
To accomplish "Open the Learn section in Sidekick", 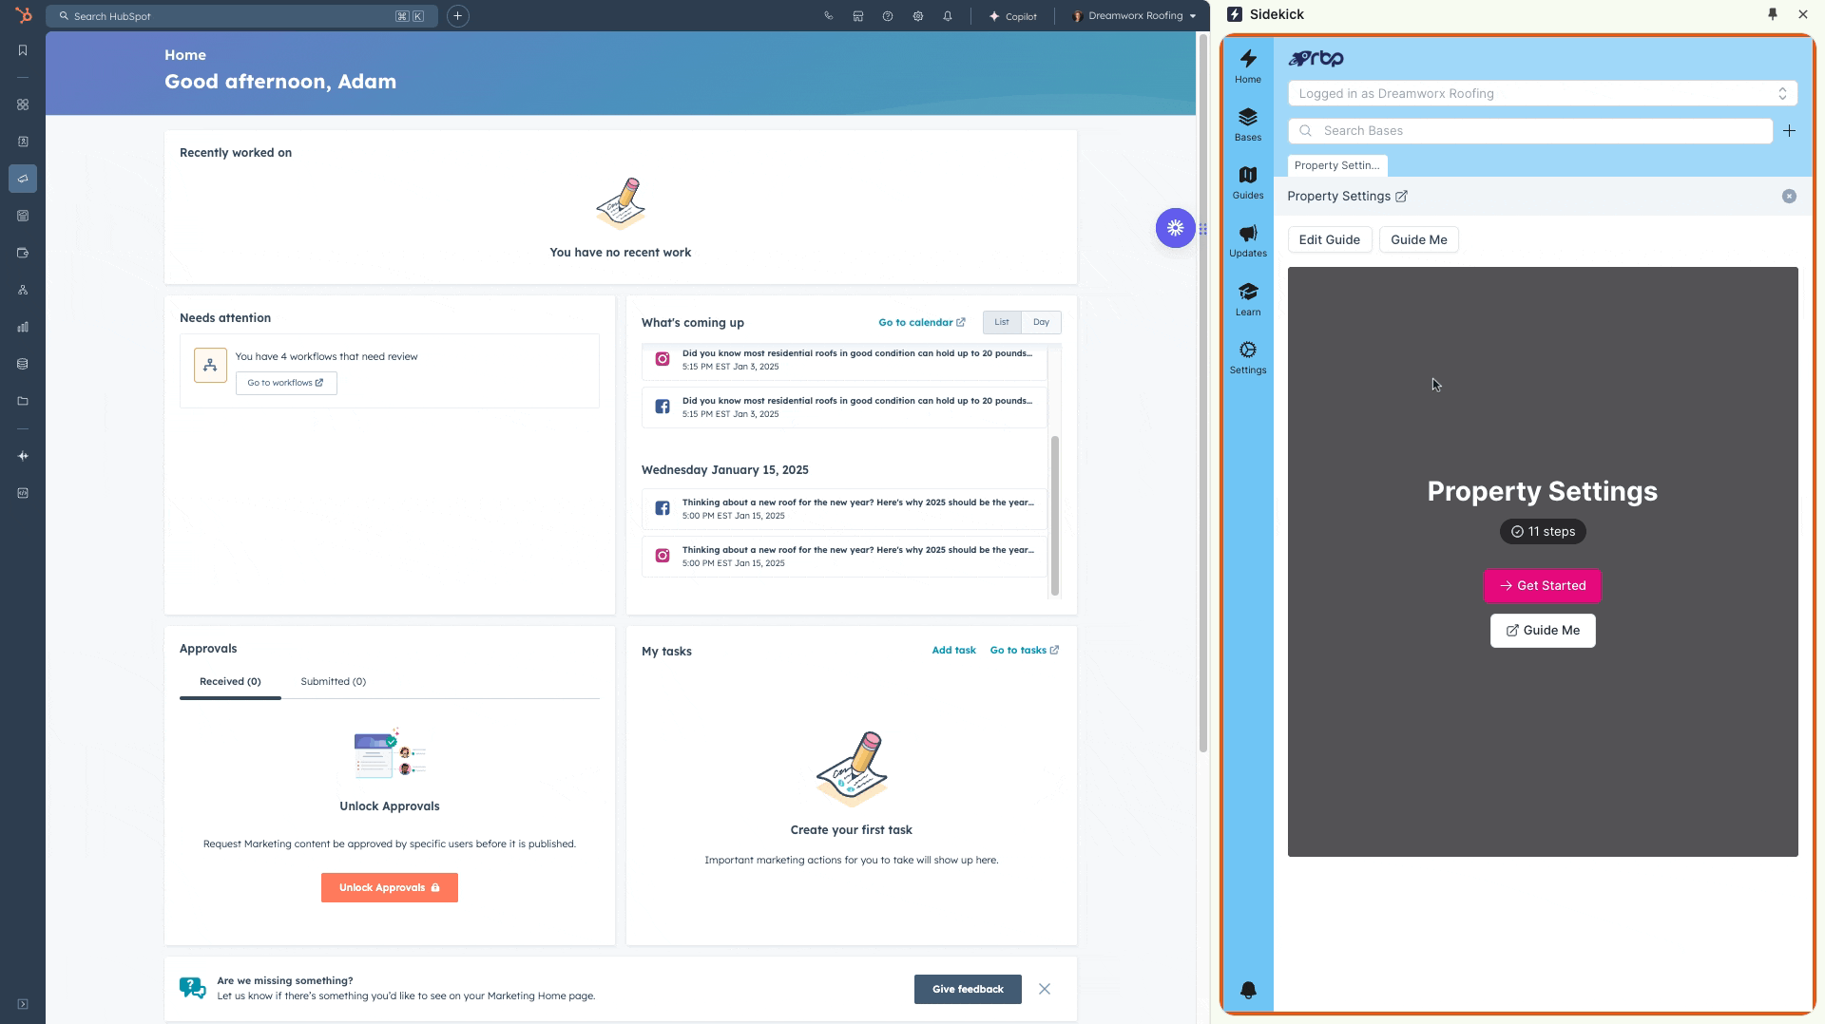I will 1247,298.
